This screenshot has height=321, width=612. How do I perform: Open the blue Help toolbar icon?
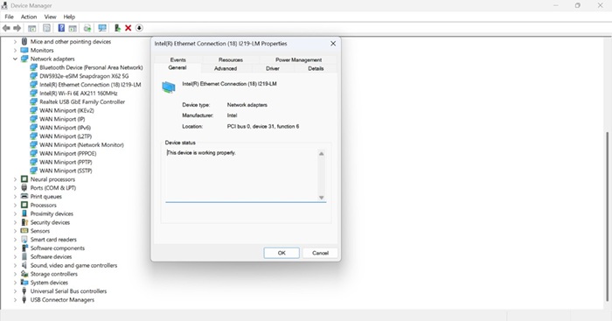click(x=61, y=28)
